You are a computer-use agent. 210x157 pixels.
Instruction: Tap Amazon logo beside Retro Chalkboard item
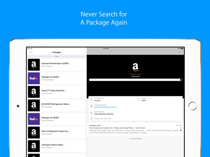point(34,132)
